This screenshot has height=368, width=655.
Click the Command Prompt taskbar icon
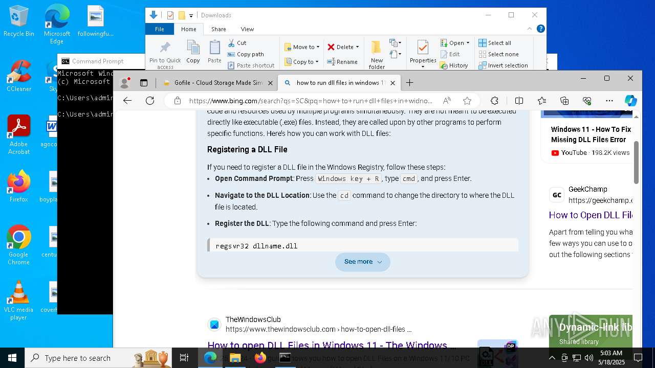click(285, 358)
